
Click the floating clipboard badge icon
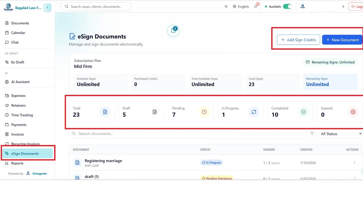point(173,31)
